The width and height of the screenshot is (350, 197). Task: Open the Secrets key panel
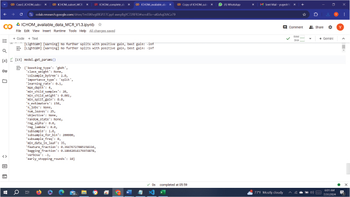click(4, 71)
